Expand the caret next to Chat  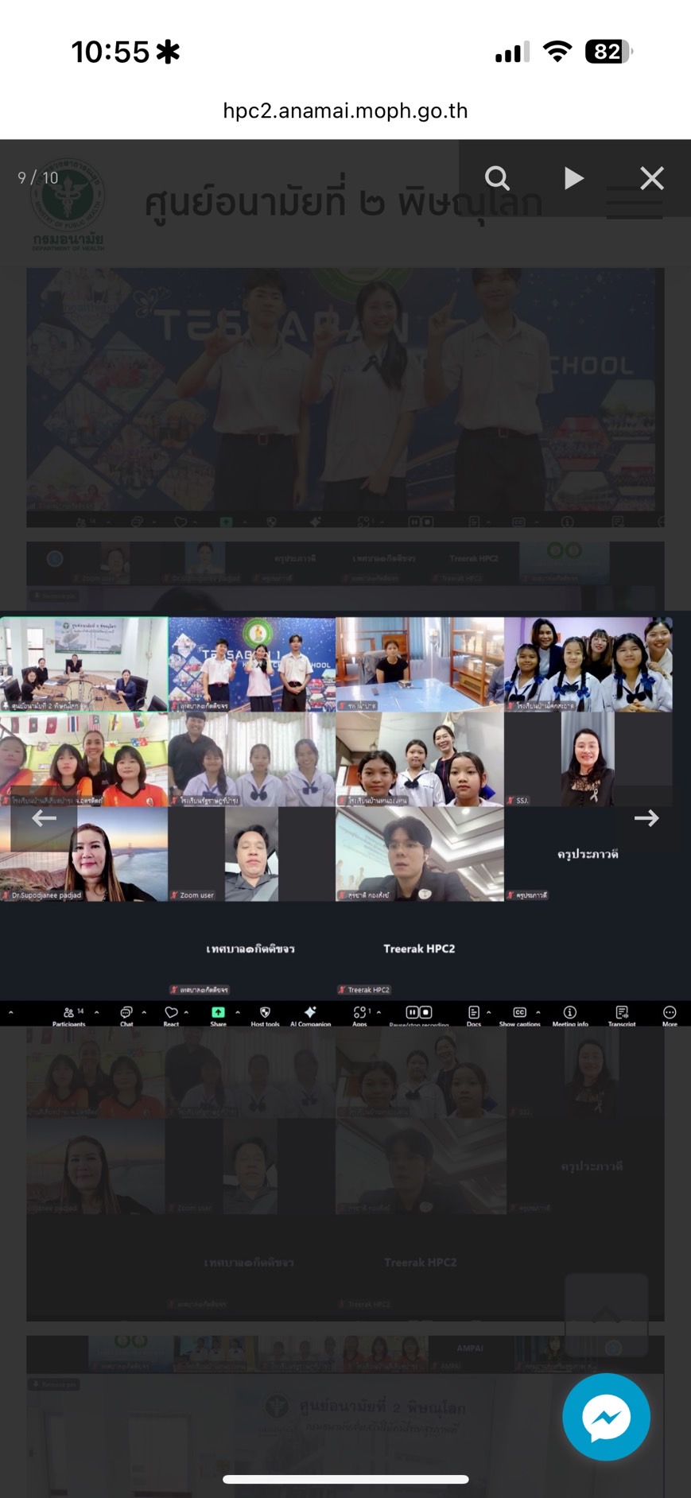144,1012
